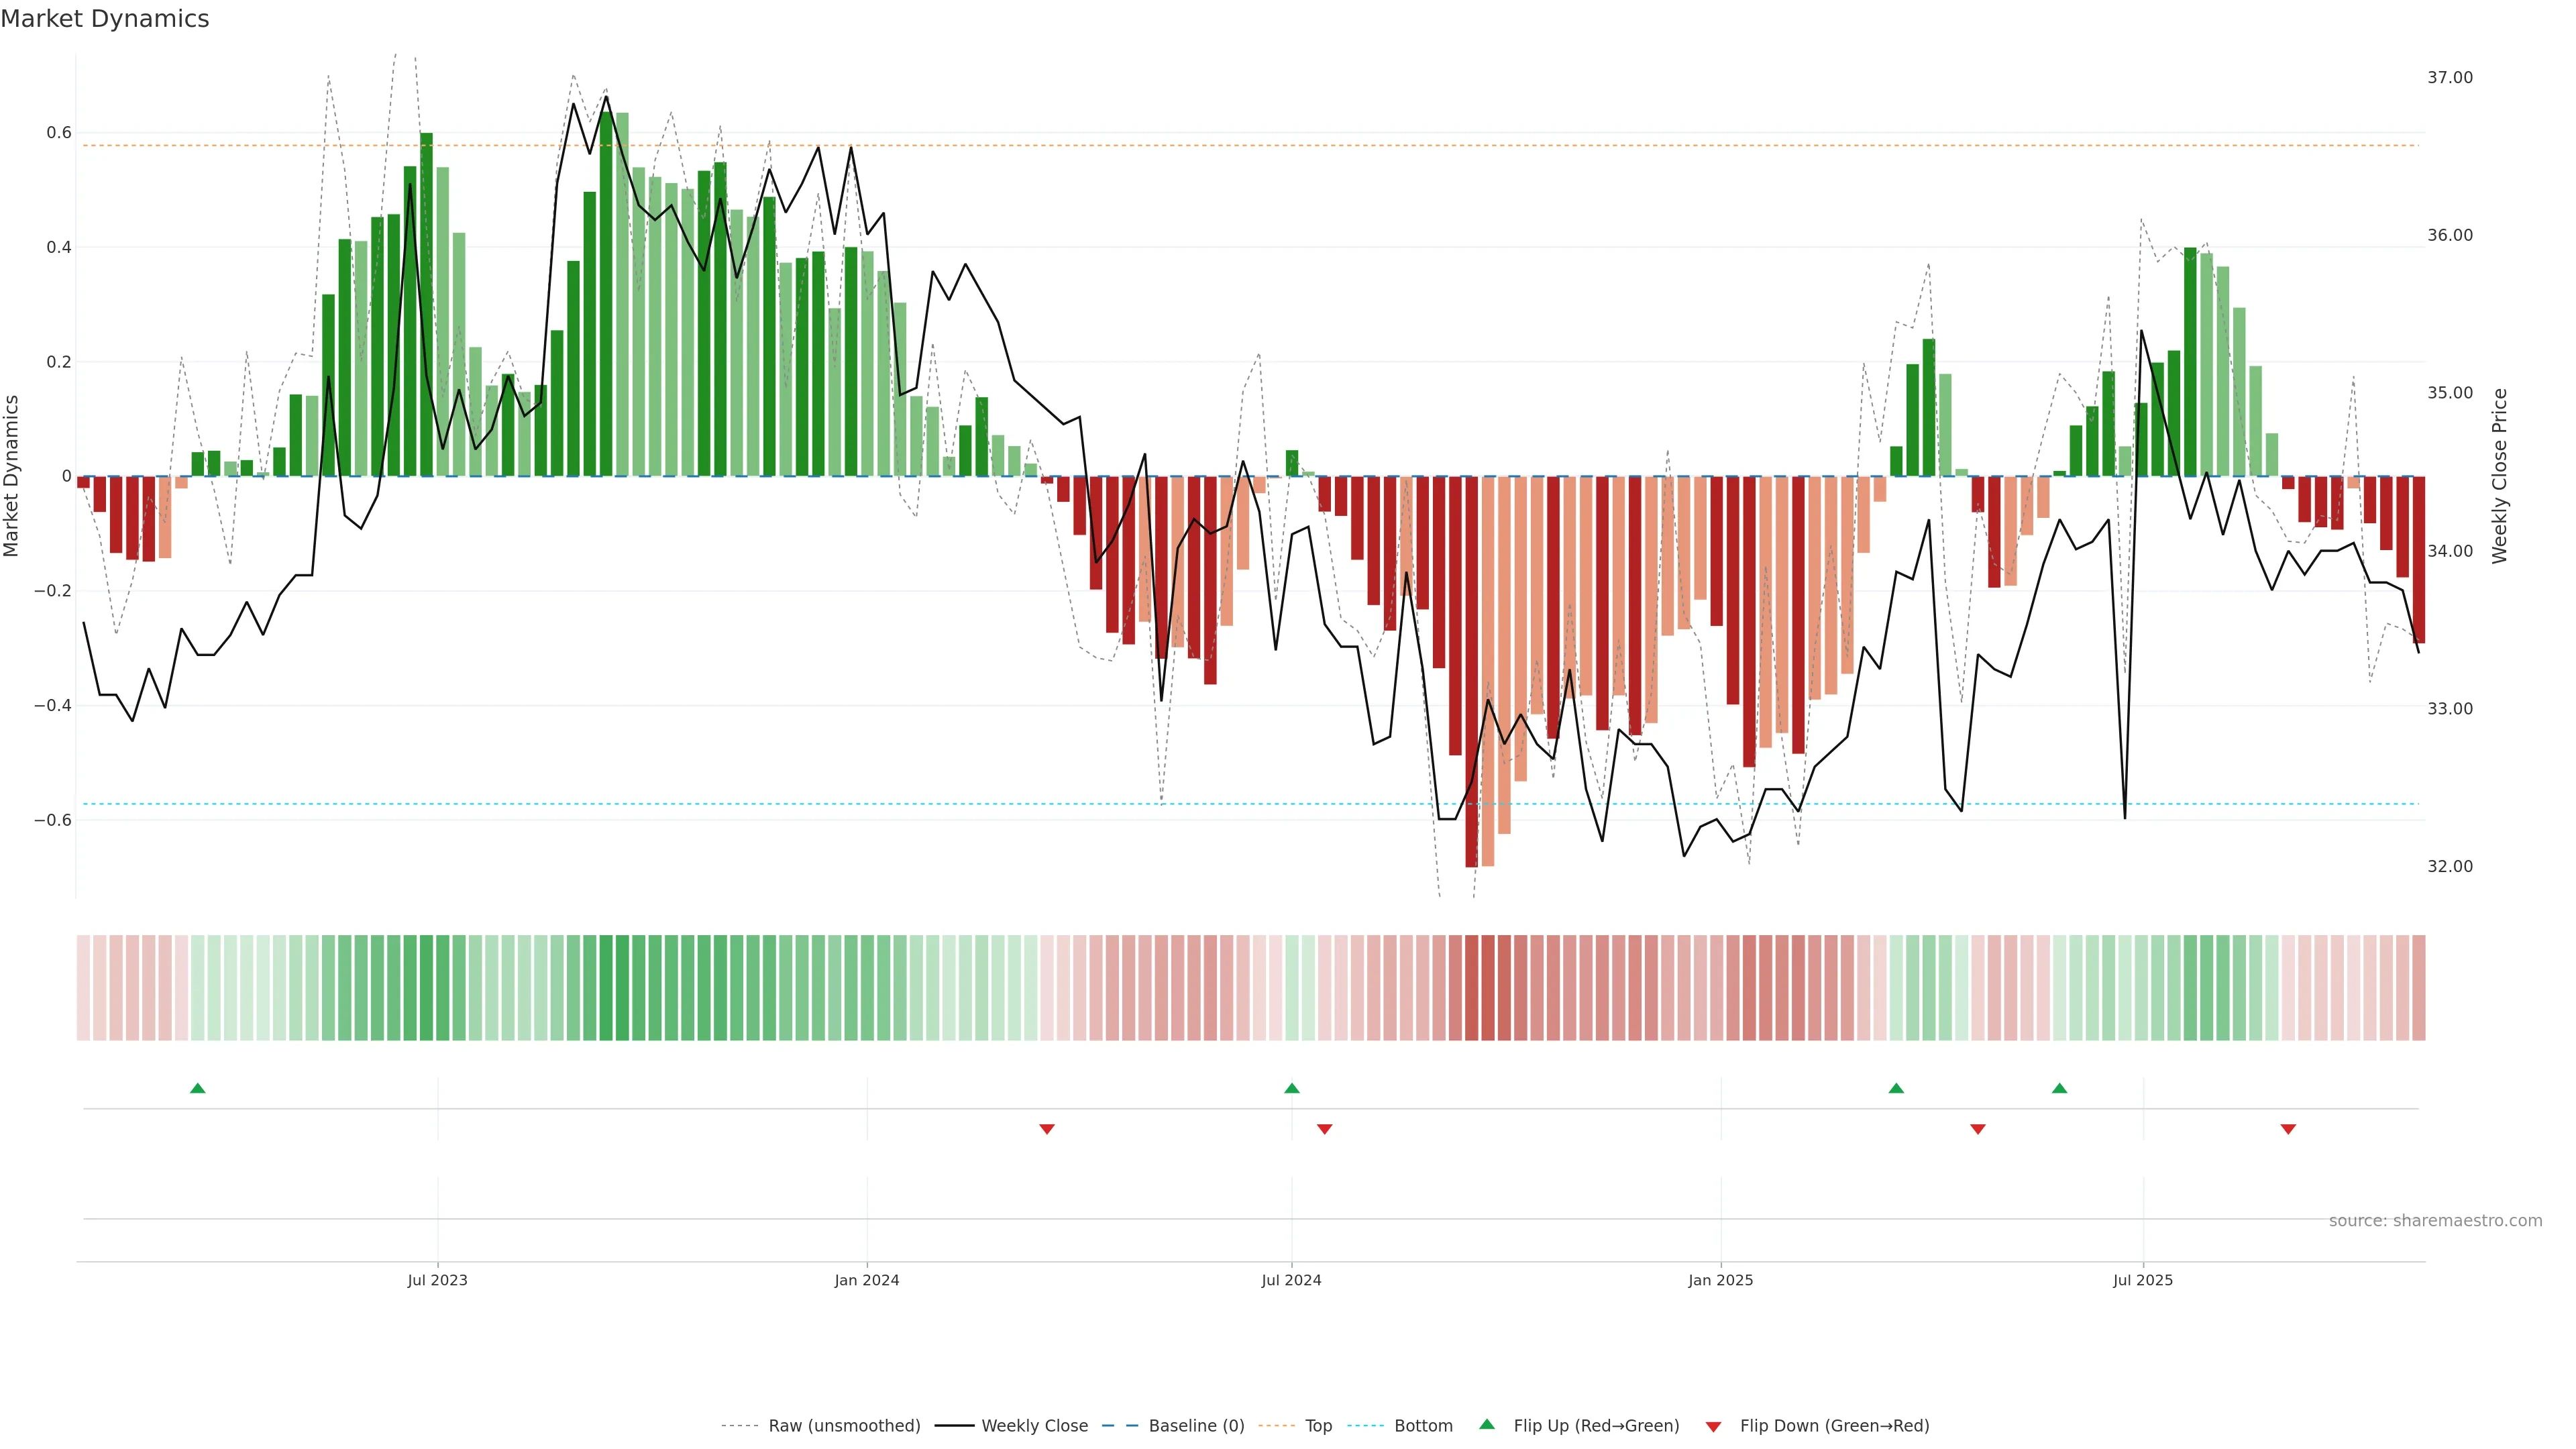Click the Jan 2025 axis label
This screenshot has width=2576, height=1449.
[1720, 1280]
